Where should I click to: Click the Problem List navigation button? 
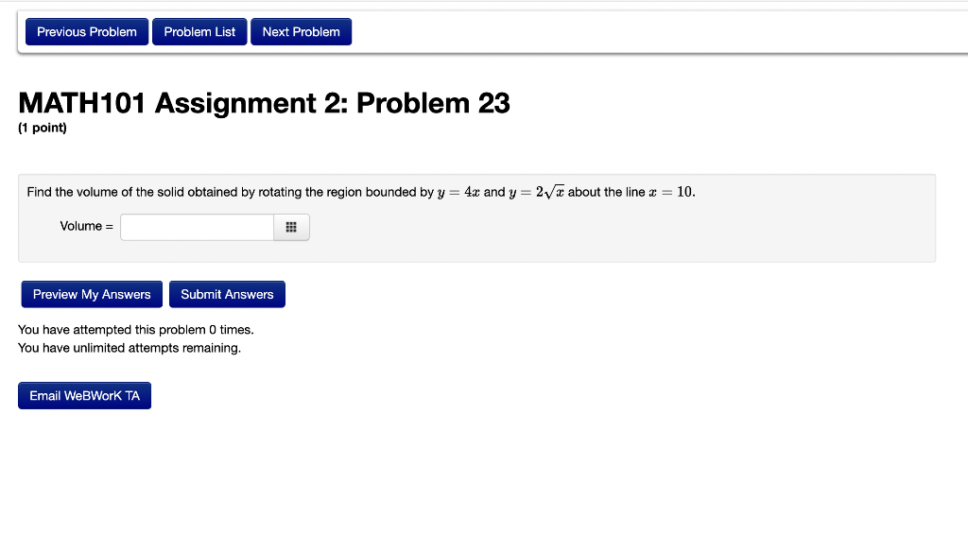199,31
